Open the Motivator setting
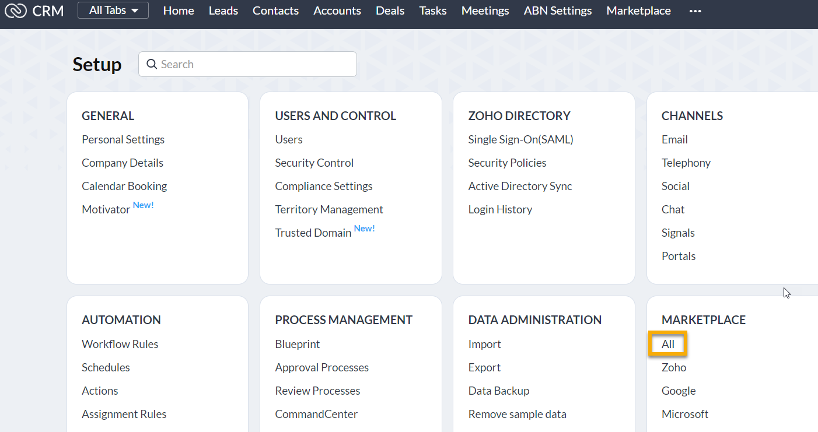This screenshot has width=818, height=432. (x=106, y=209)
